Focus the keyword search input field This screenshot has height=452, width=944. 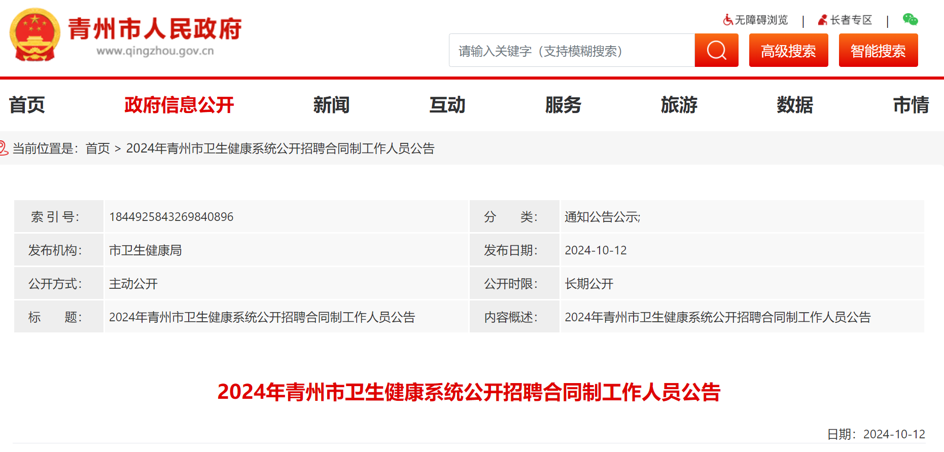coord(571,51)
